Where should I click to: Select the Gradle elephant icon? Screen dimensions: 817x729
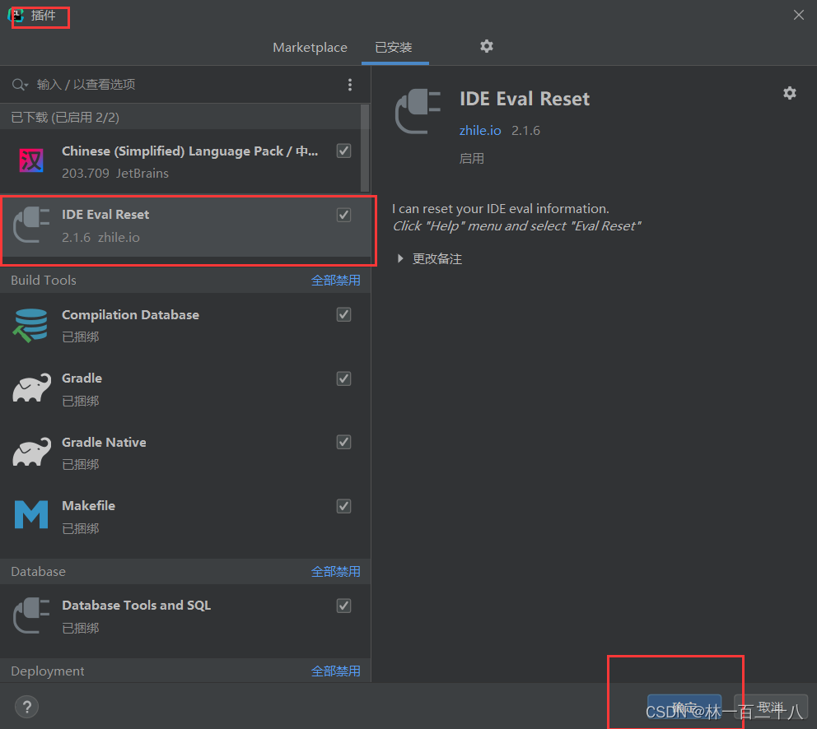[31, 388]
